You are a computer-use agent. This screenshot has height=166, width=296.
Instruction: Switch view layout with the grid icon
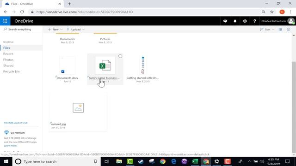(x=280, y=30)
